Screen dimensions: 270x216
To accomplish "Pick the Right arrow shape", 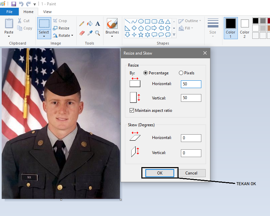I will pyautogui.click(x=154, y=28).
